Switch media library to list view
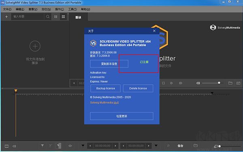 pyautogui.click(x=56, y=17)
